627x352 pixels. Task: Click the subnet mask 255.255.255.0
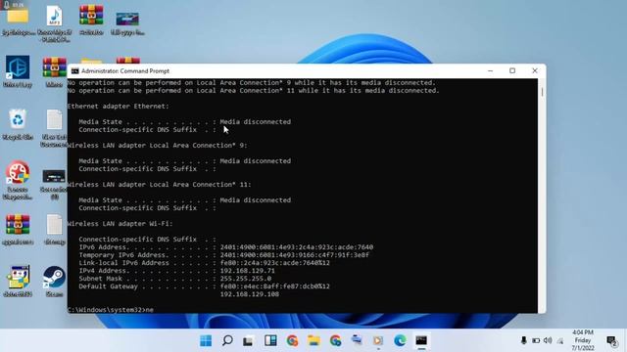tap(245, 279)
